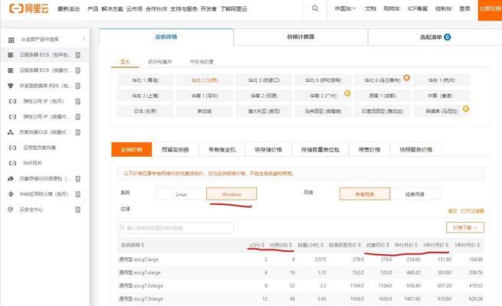Open the 预留实例券 tab
This screenshot has width=502, height=306.
pos(175,149)
